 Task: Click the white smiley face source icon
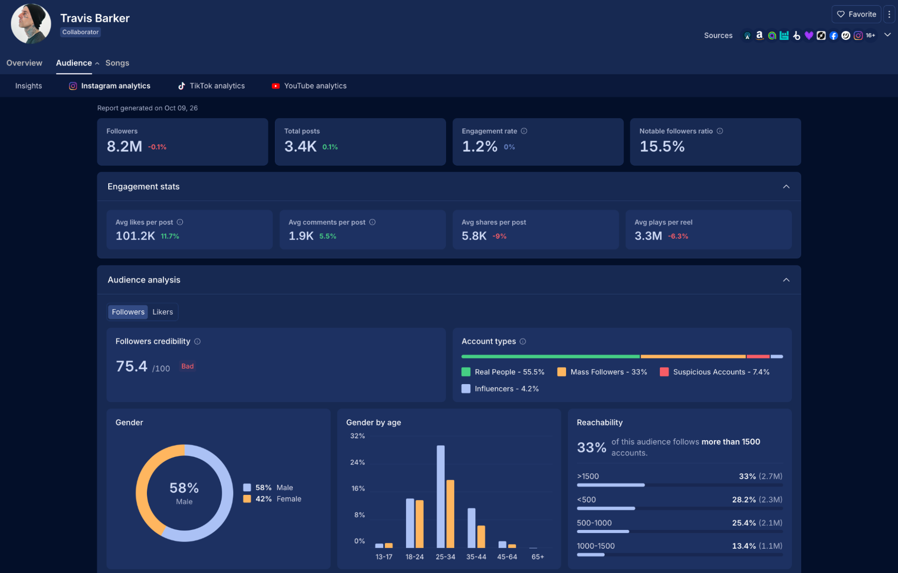tap(846, 35)
